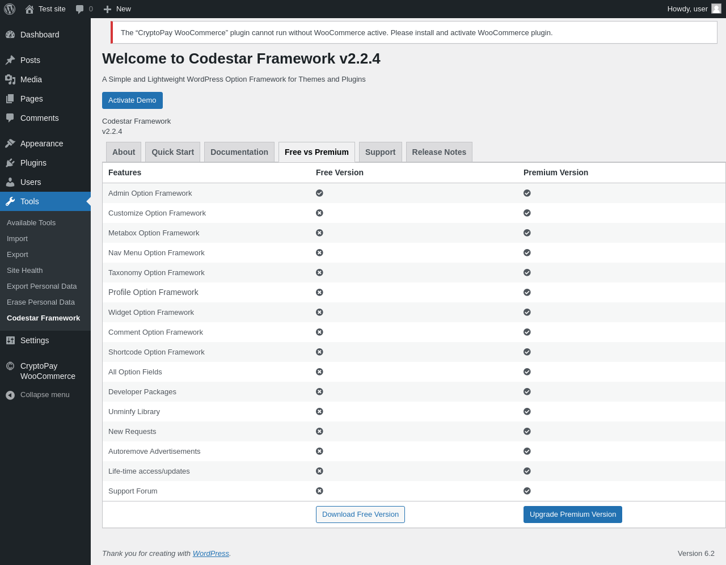Click the Plugins plug icon
The width and height of the screenshot is (726, 565).
pyautogui.click(x=10, y=163)
